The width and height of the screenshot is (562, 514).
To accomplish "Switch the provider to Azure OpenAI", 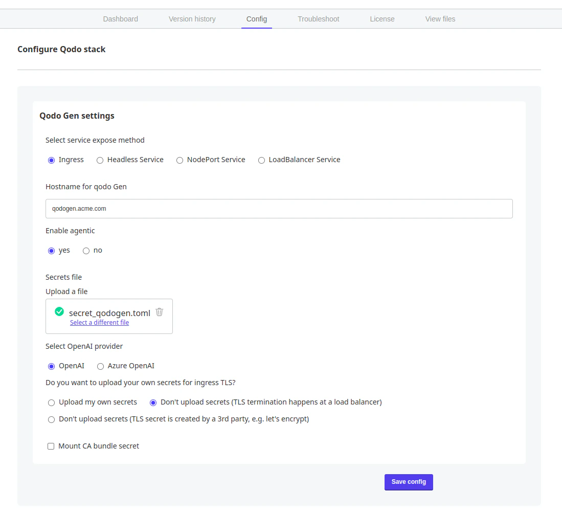I will pyautogui.click(x=100, y=366).
